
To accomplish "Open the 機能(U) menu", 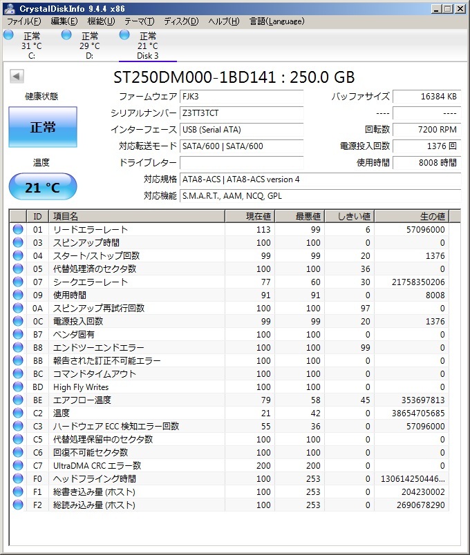I will tap(101, 21).
